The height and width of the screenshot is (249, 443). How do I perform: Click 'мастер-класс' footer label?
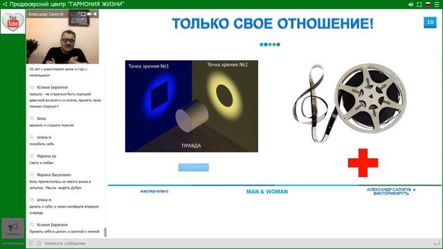(x=154, y=191)
